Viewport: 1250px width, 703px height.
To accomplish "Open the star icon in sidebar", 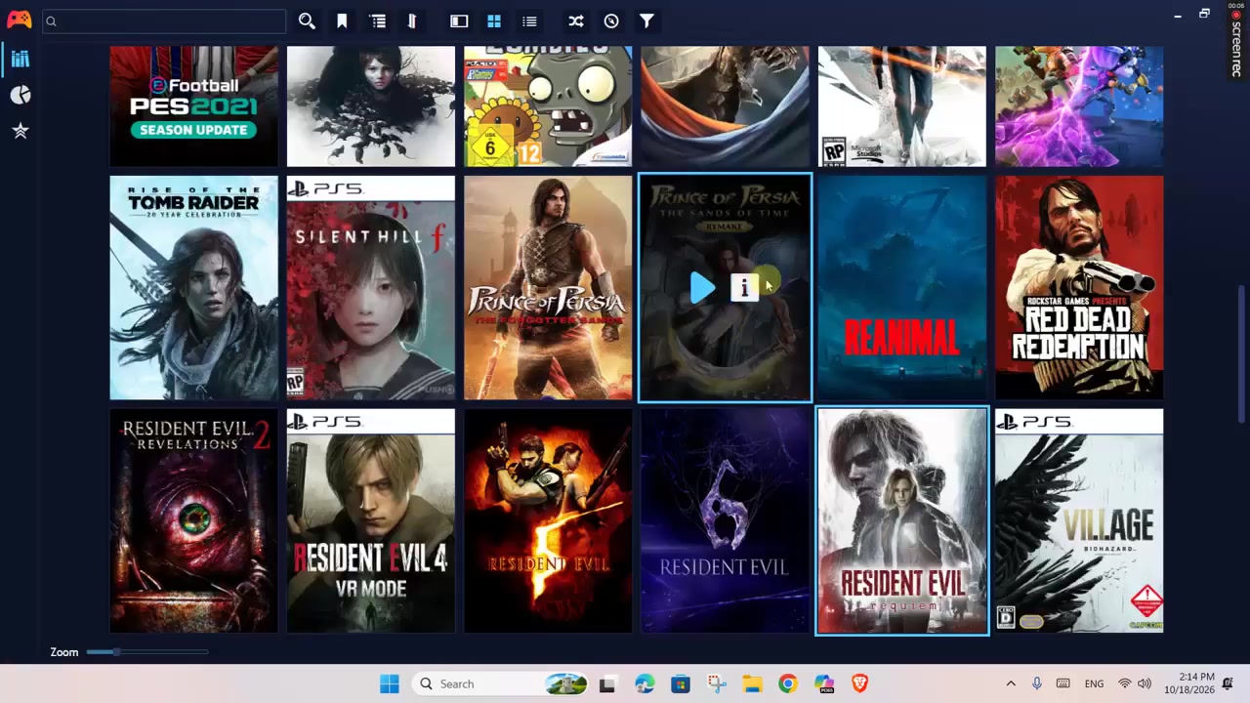I will 20,131.
